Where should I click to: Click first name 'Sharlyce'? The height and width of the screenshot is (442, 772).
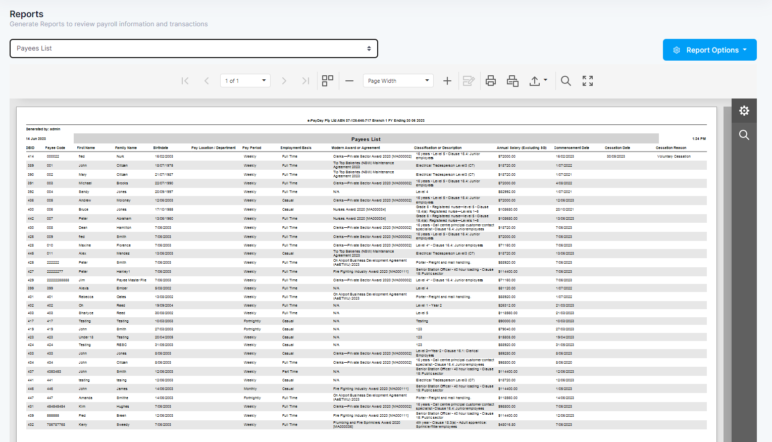tap(86, 313)
